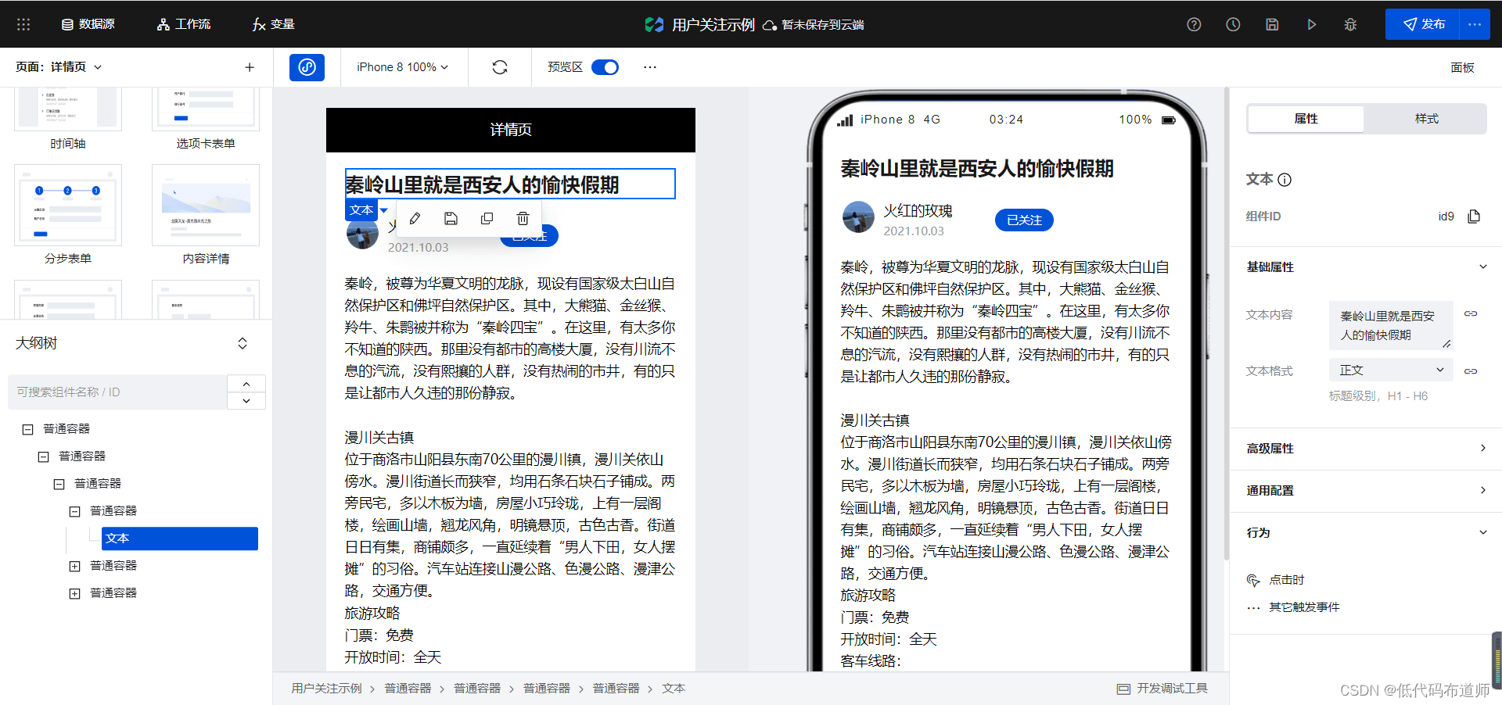Select the highlighted 文本 tree item
The height and width of the screenshot is (705, 1502).
(180, 539)
